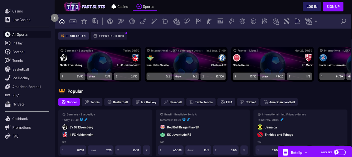Select soccer ball icon in sports bar
The width and height of the screenshot is (352, 157).
pyautogui.click(x=110, y=21)
